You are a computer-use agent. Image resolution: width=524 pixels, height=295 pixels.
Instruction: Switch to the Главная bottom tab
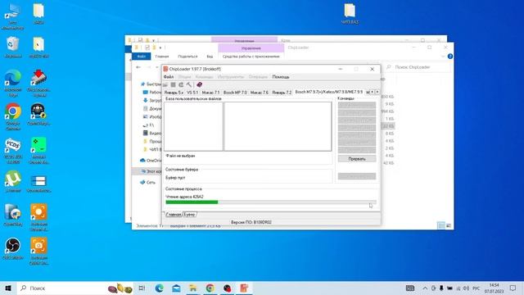tap(174, 215)
